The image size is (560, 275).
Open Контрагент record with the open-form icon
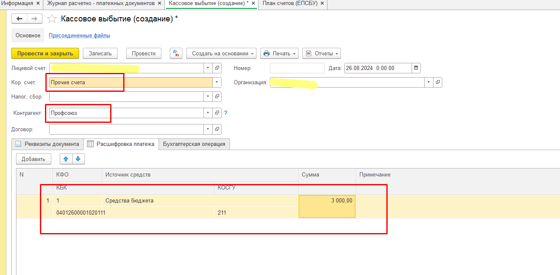point(217,113)
